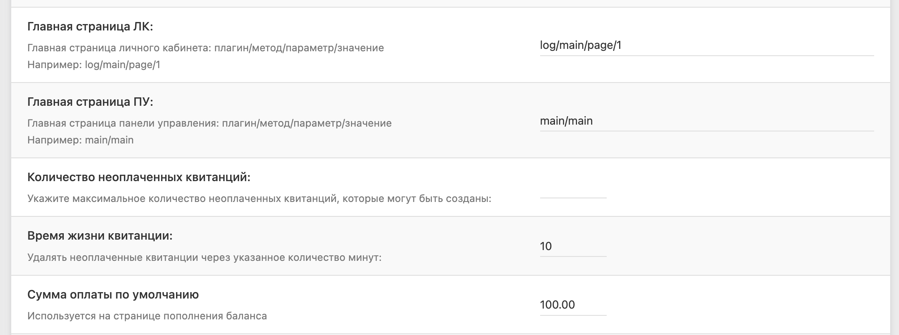The height and width of the screenshot is (335, 899).
Task: Select the empty unpaid receipts count field
Action: coord(573,188)
